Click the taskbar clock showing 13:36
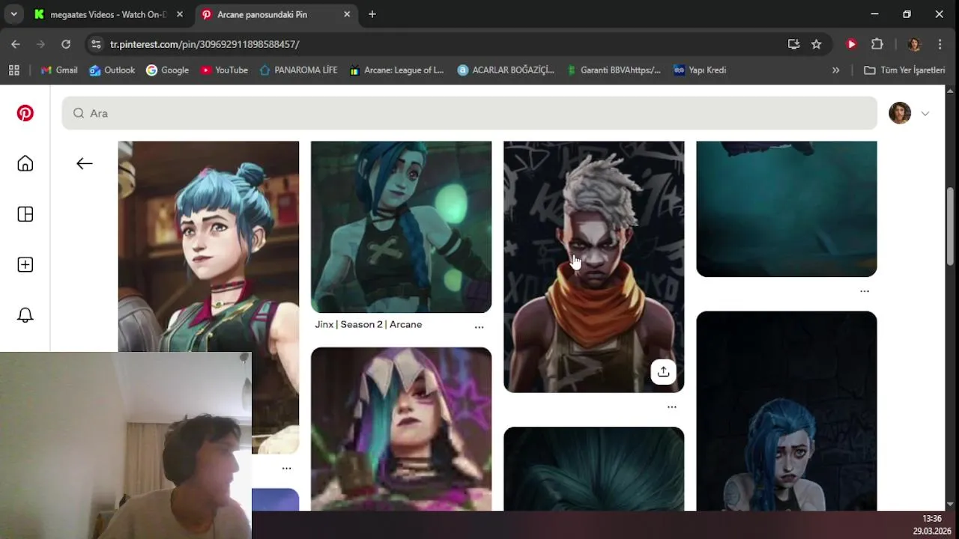 click(x=931, y=518)
